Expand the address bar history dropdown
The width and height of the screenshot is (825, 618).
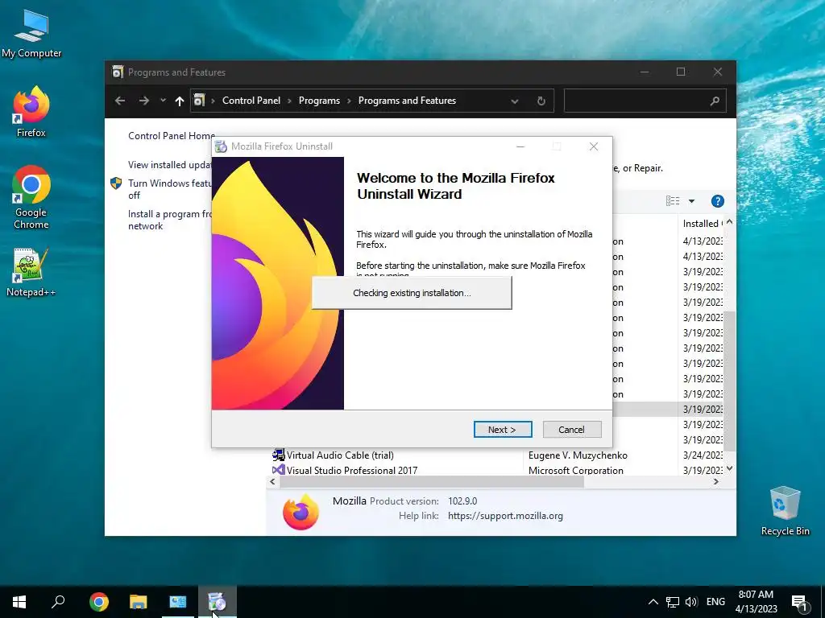515,101
